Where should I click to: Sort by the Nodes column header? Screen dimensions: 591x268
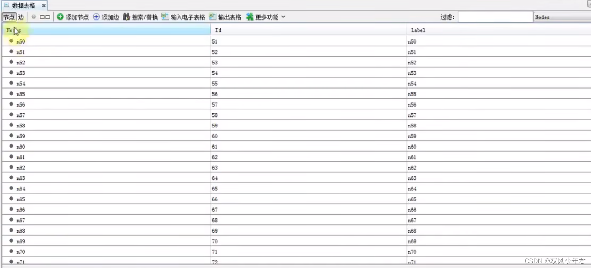coord(106,30)
